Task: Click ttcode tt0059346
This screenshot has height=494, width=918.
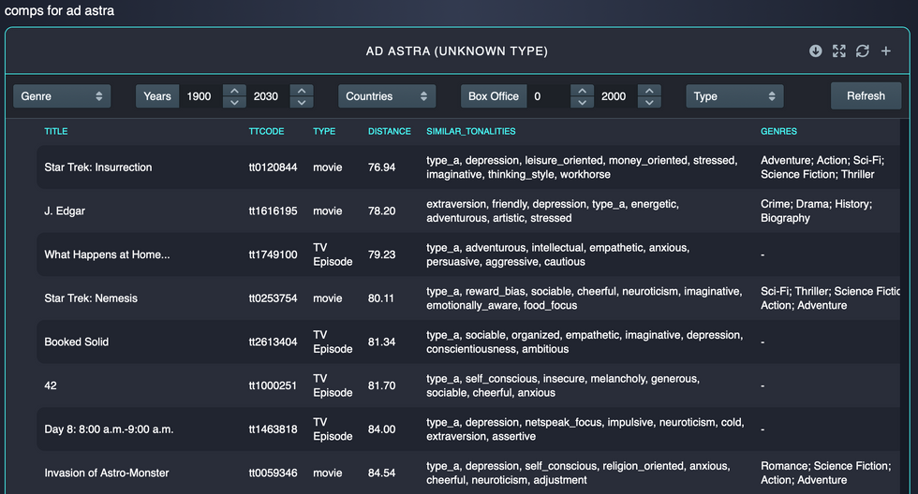Action: [x=273, y=473]
